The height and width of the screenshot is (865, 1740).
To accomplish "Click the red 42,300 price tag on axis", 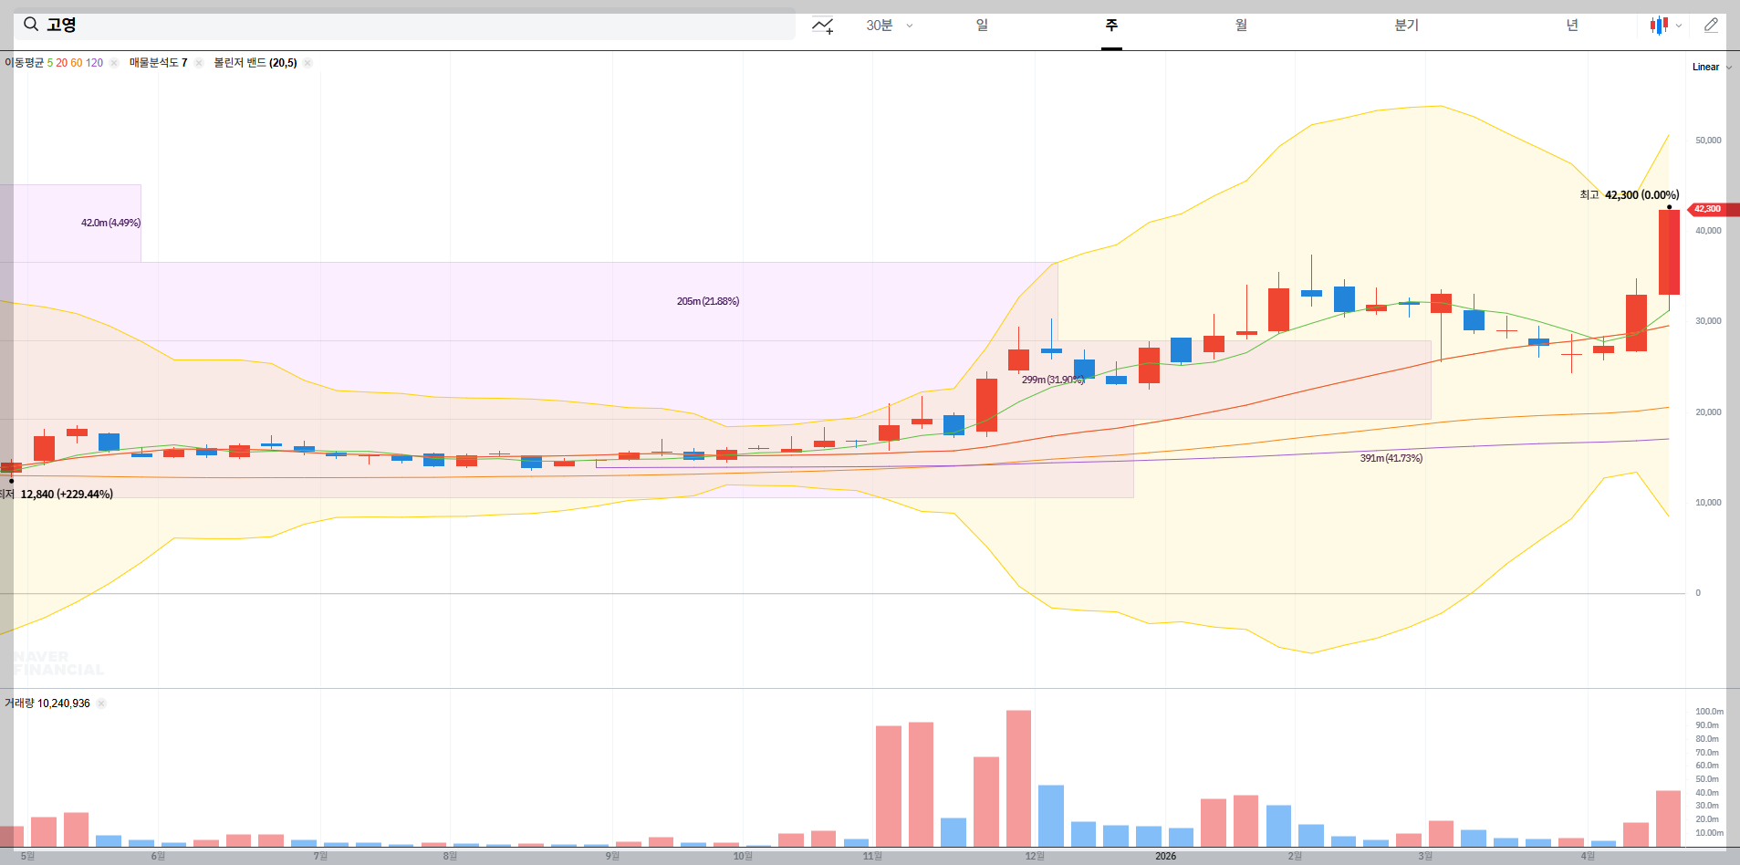I will pyautogui.click(x=1712, y=209).
